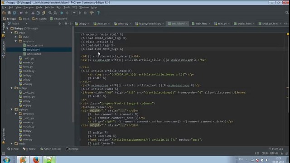Click the blue Back navigation icon
Image resolution: width=290 pixels, height=163 pixels.
coord(62,13)
